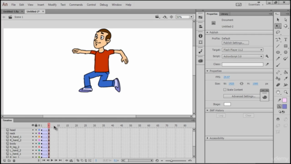Toggle the Scale Content checkbox
This screenshot has height=164, width=291.
(225, 90)
